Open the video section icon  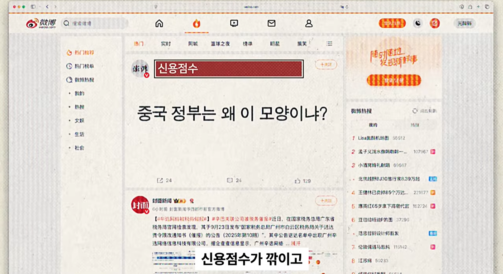234,24
